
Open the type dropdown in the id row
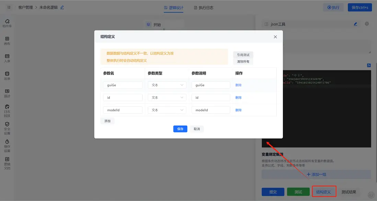(x=167, y=97)
